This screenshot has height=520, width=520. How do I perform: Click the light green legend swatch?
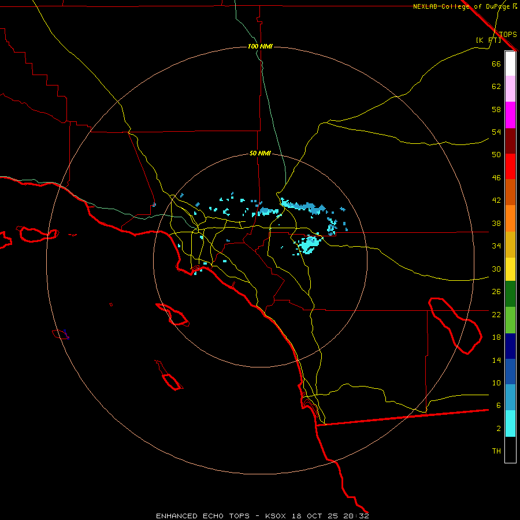[510, 320]
